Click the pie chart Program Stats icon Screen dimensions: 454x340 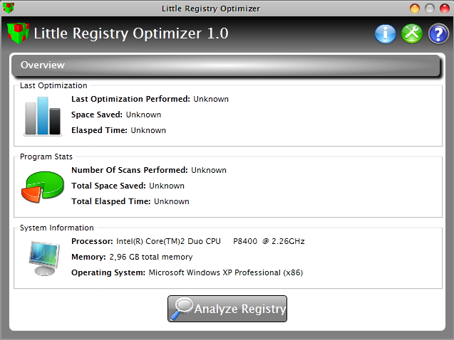[x=43, y=187]
